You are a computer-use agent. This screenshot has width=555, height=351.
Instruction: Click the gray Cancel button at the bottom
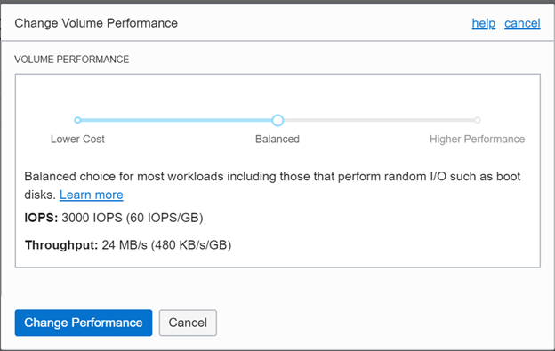(x=188, y=323)
